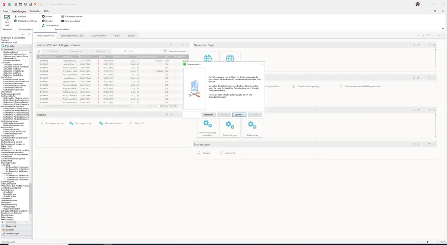
Task: Switch to the Auswertungen tab
Action: click(x=98, y=36)
